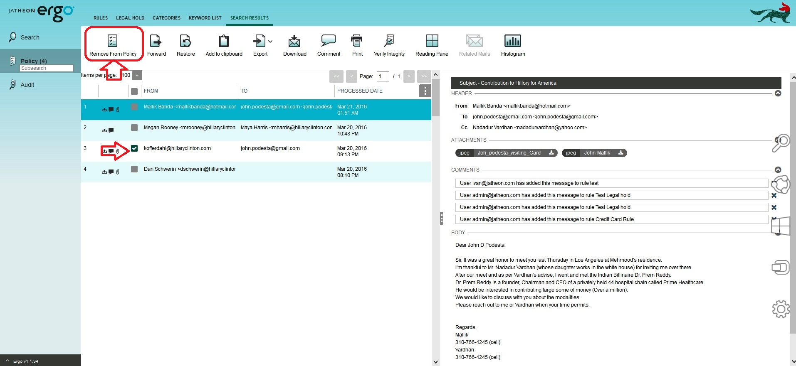
Task: Open the items per page dropdown
Action: 137,75
